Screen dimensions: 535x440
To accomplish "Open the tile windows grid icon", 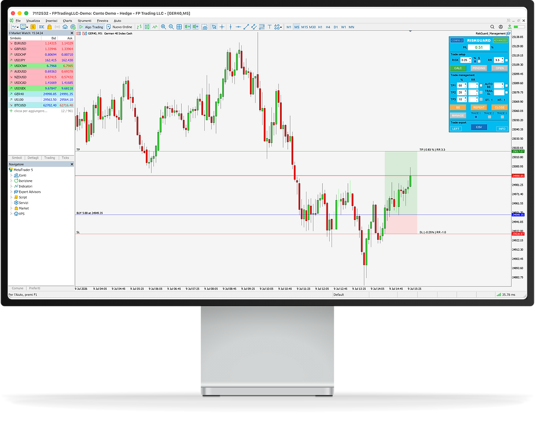I will pyautogui.click(x=179, y=27).
